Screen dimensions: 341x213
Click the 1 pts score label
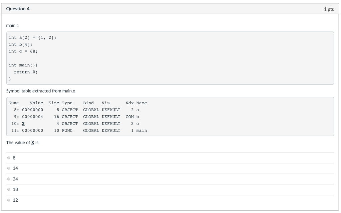[328, 9]
